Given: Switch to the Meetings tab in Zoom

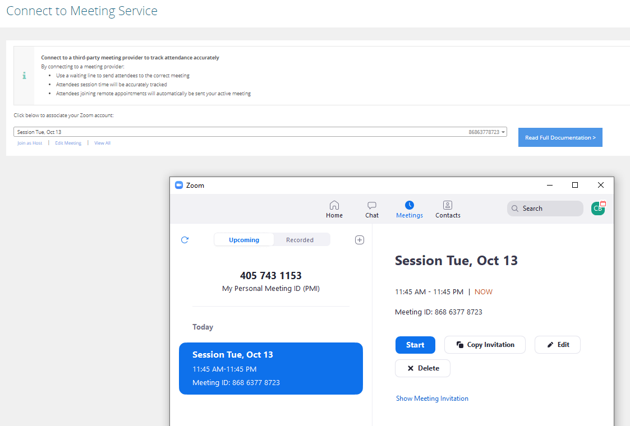Looking at the screenshot, I should coord(410,209).
